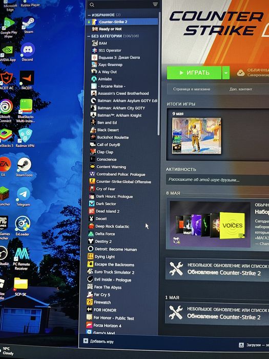
Task: Click the cloud sync status icon
Action: click(241, 73)
